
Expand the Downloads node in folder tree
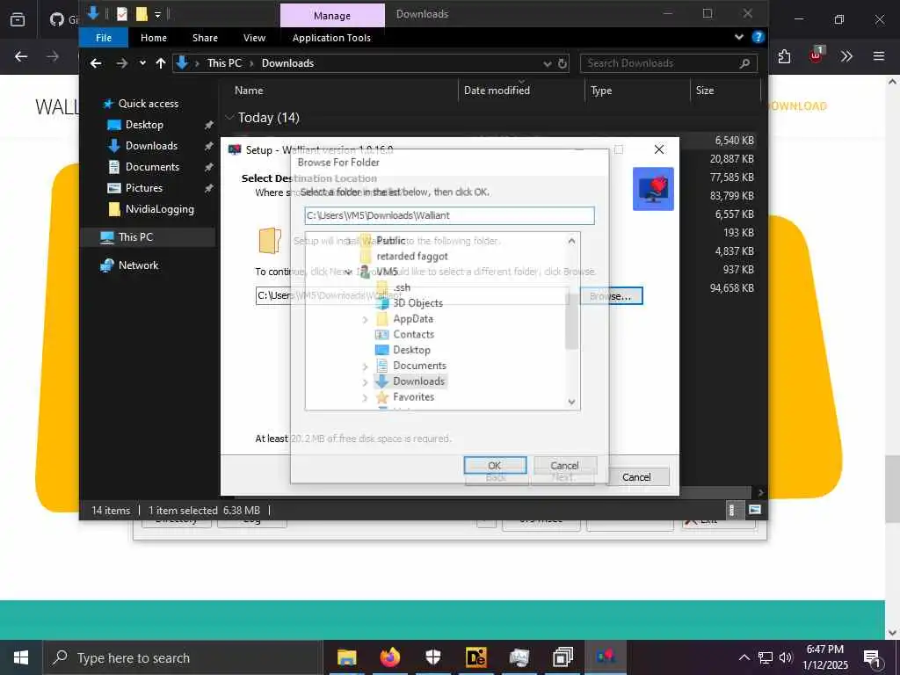(x=365, y=381)
